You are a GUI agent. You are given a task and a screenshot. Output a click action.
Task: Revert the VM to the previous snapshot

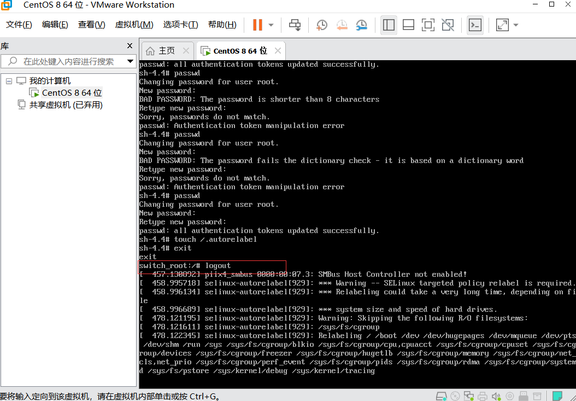point(342,25)
